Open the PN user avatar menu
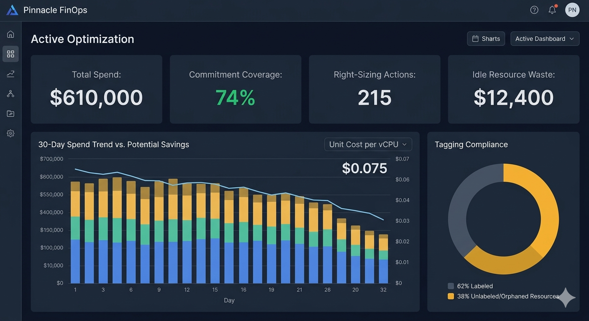Screen dimensions: 589x321 (572, 10)
